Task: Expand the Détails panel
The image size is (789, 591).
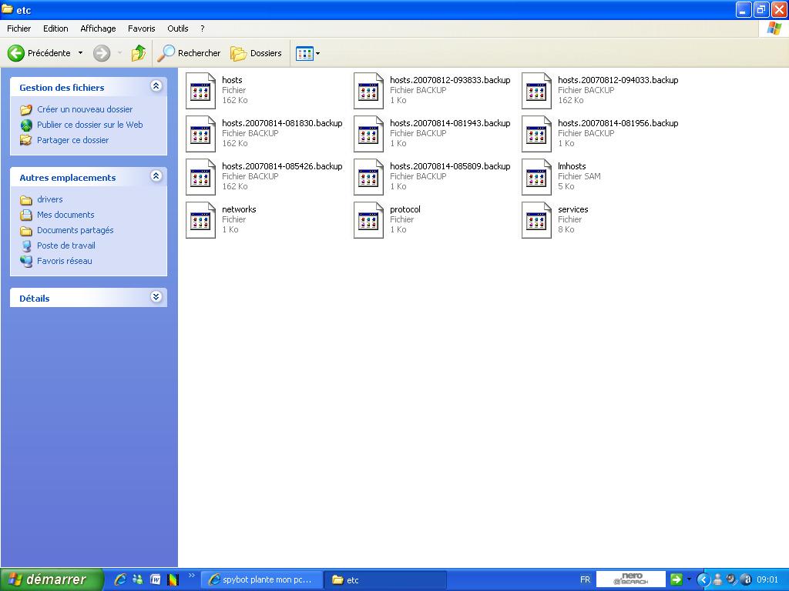Action: [x=156, y=297]
